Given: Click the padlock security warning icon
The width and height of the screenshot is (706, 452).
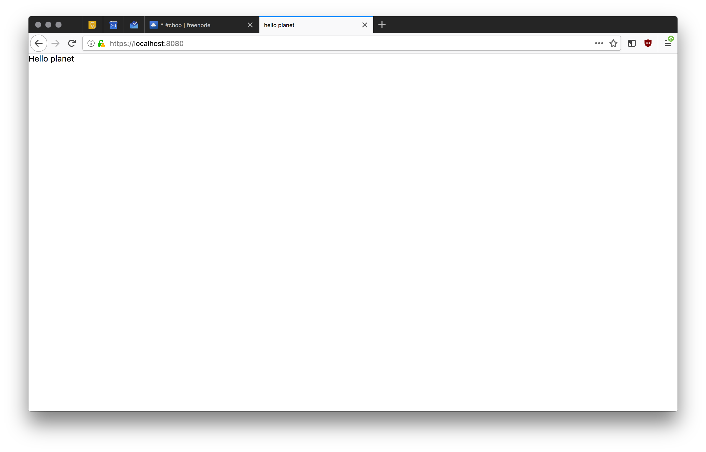Looking at the screenshot, I should 101,43.
